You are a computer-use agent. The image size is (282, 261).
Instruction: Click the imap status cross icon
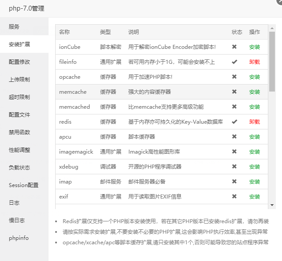pyautogui.click(x=234, y=181)
